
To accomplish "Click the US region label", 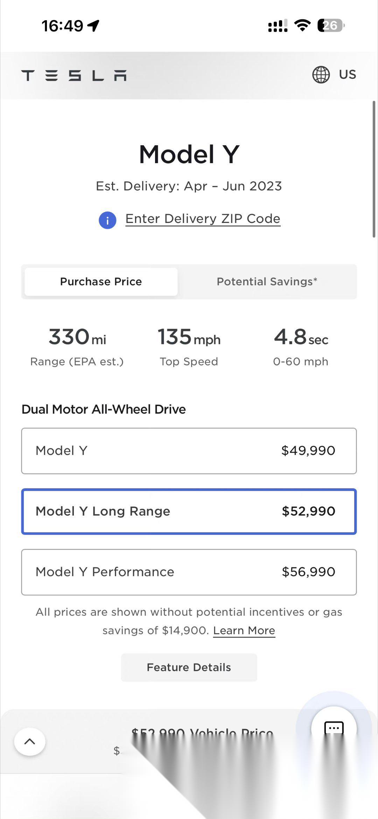I will tap(347, 75).
